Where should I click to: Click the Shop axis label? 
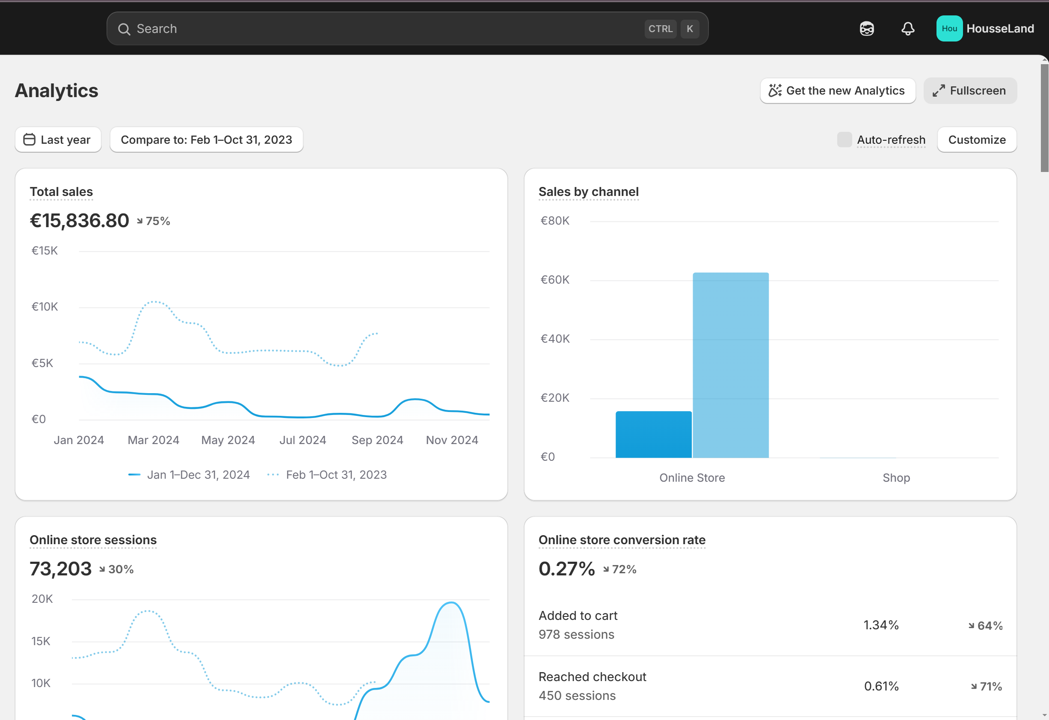896,478
